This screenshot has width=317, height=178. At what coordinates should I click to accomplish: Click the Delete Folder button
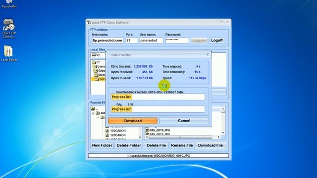tap(129, 145)
